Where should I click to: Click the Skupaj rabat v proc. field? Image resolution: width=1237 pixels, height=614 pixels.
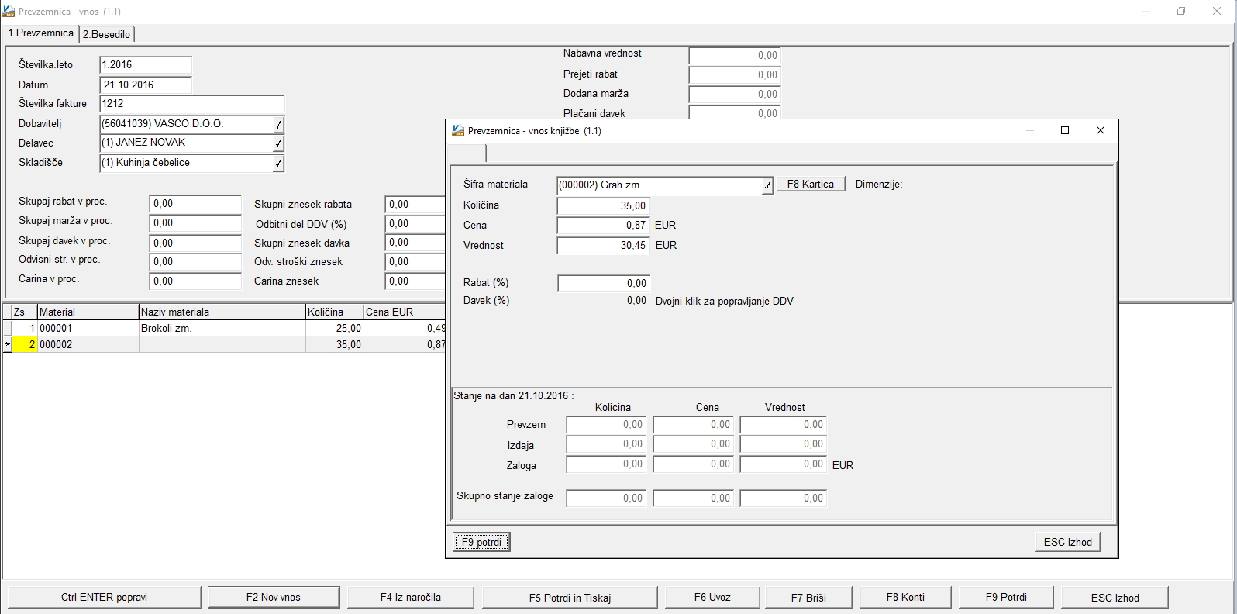pyautogui.click(x=195, y=204)
